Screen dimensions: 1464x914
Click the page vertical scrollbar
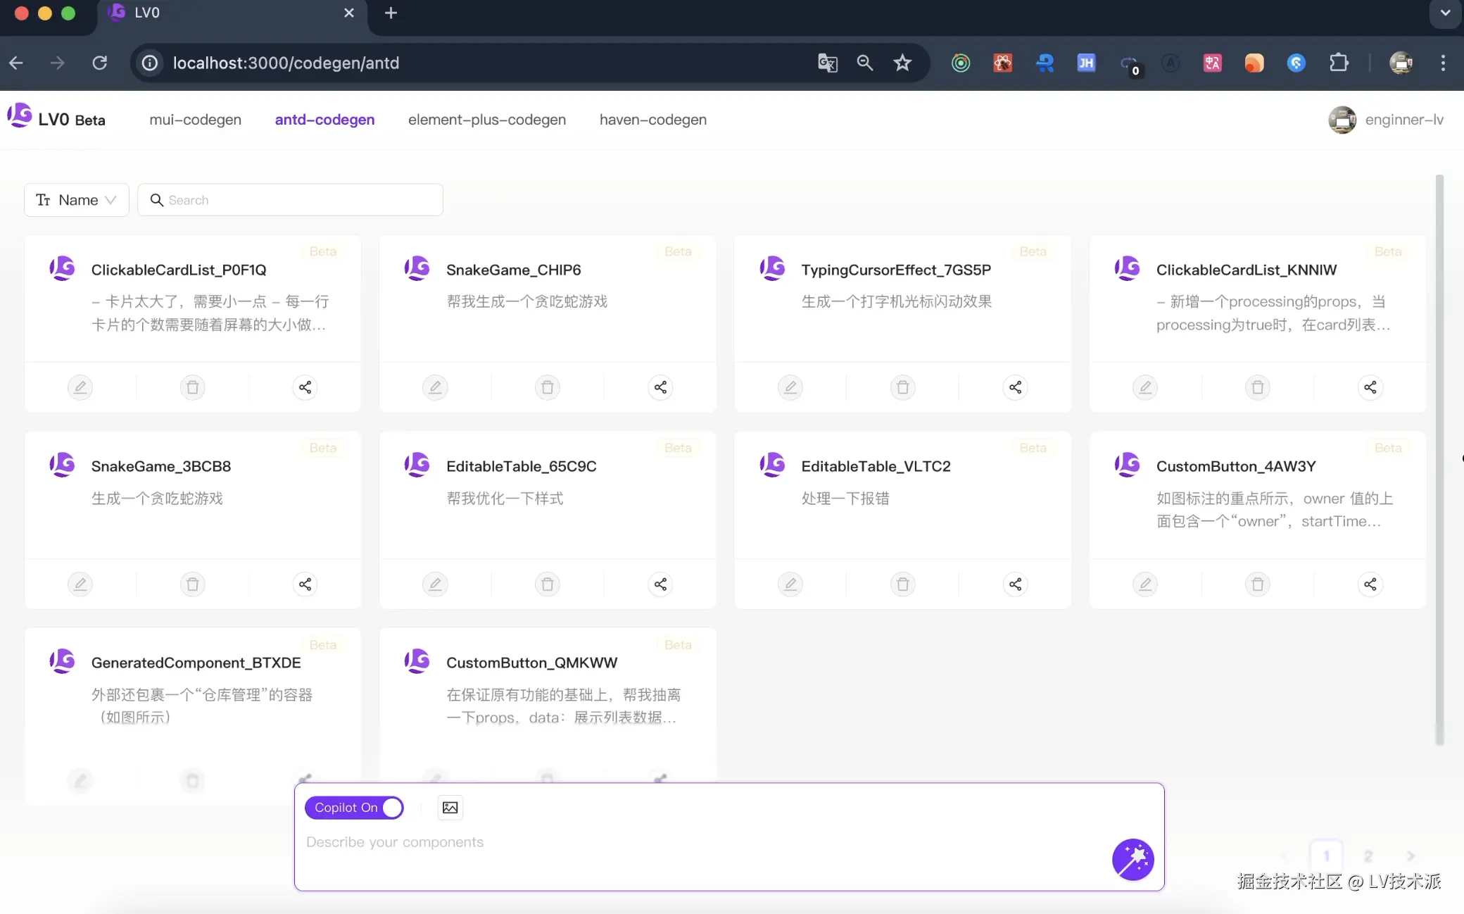tap(1439, 458)
